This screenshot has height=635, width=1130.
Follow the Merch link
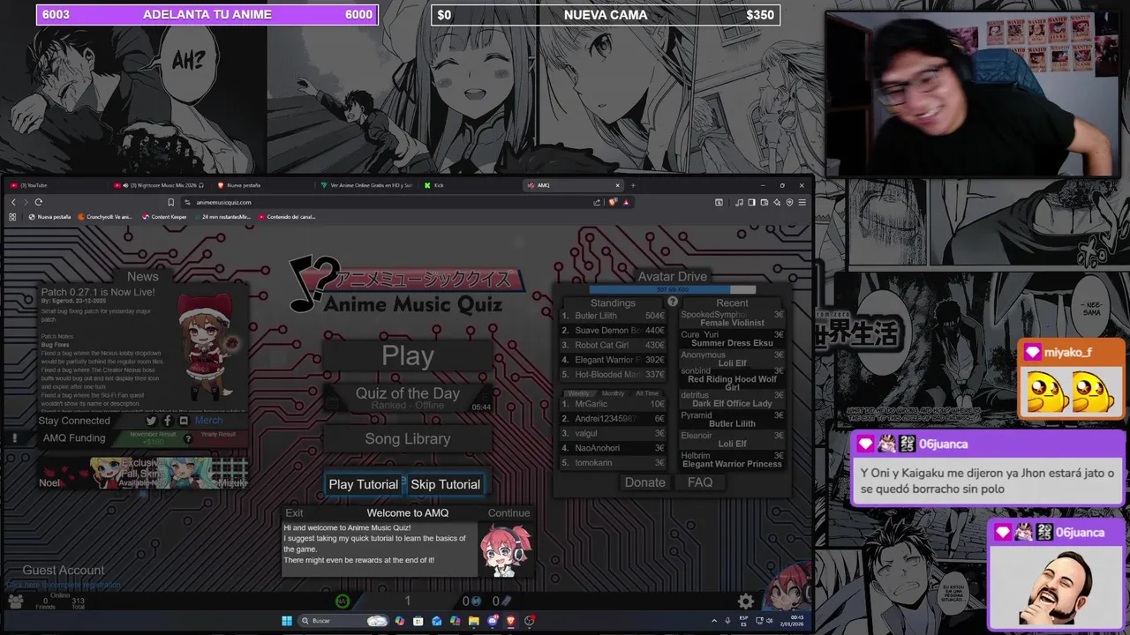[208, 421]
